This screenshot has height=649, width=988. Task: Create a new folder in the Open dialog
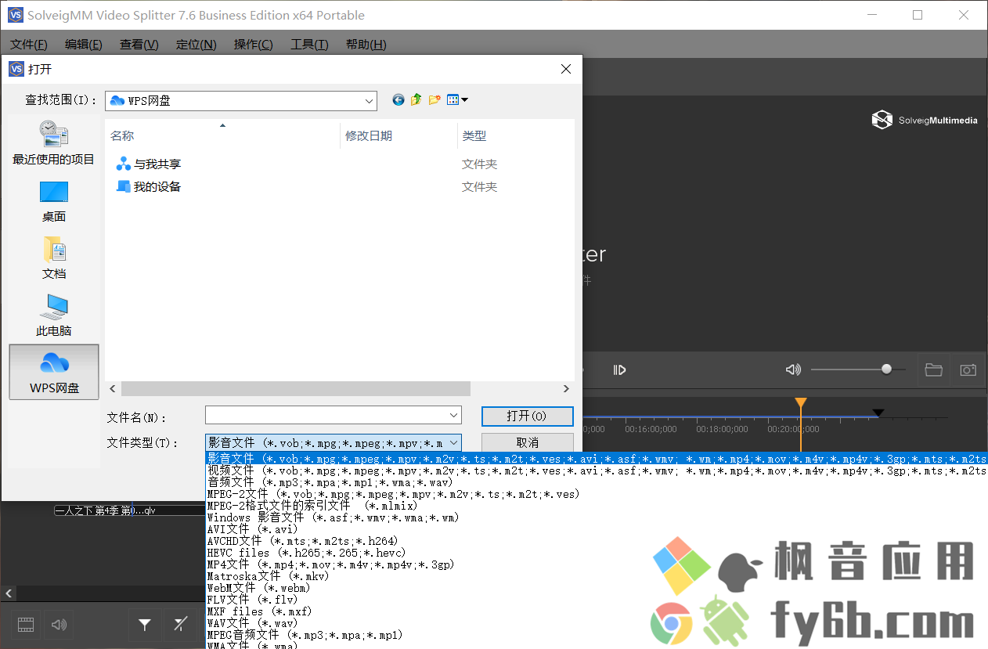435,99
